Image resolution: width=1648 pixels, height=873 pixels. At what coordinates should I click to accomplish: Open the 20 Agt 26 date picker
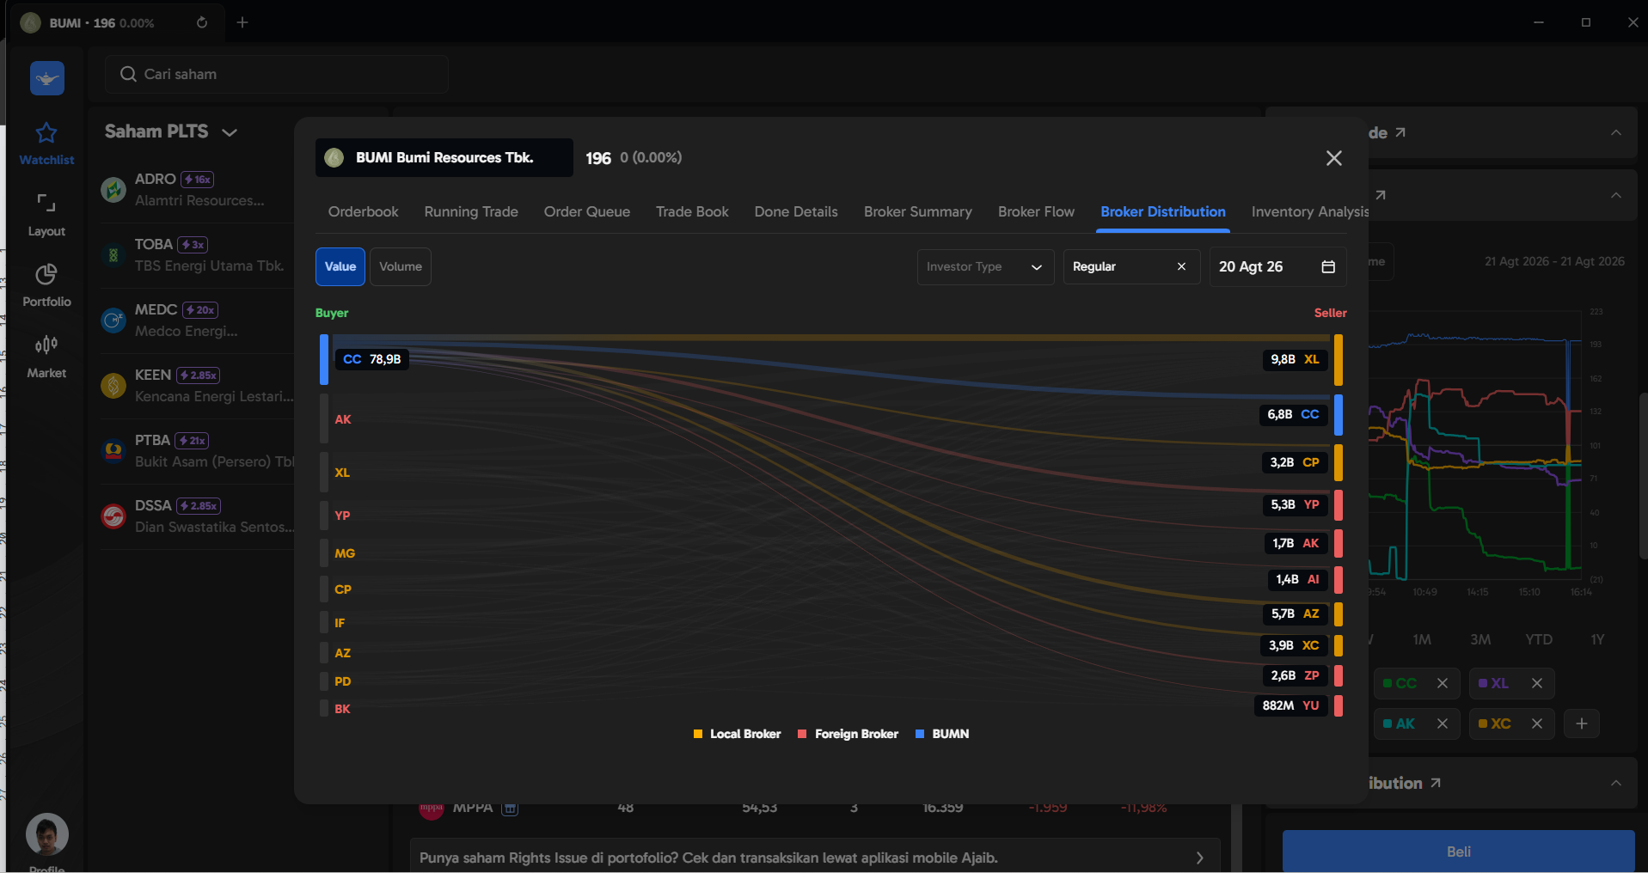coord(1277,266)
